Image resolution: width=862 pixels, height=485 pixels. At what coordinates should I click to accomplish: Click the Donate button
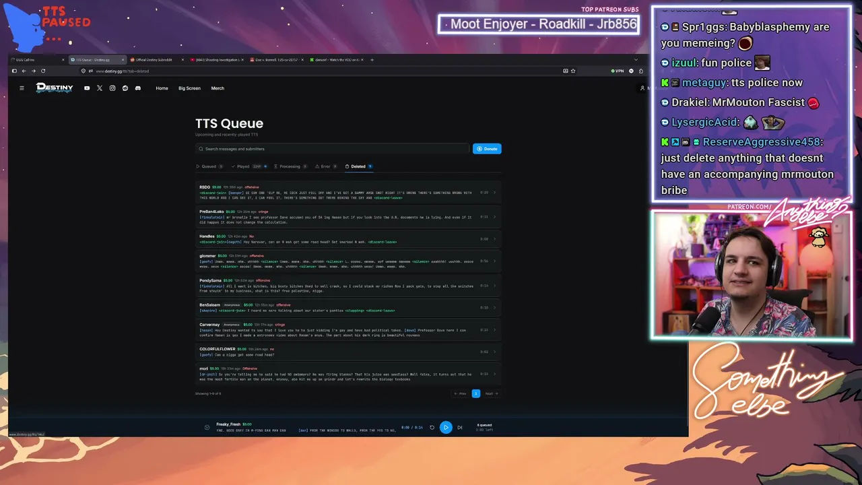point(487,149)
